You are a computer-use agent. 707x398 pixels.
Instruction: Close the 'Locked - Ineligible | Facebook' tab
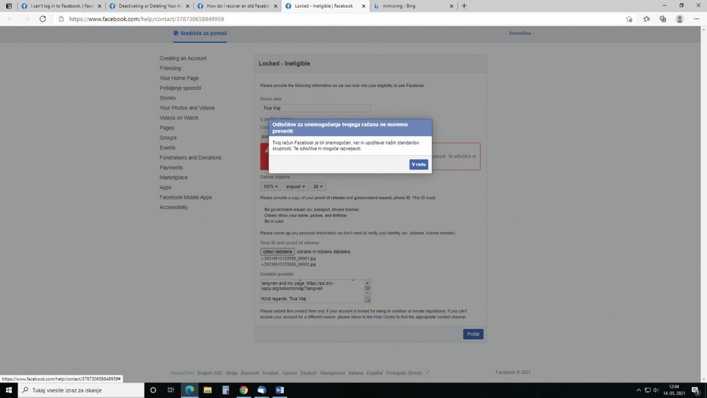click(x=363, y=6)
